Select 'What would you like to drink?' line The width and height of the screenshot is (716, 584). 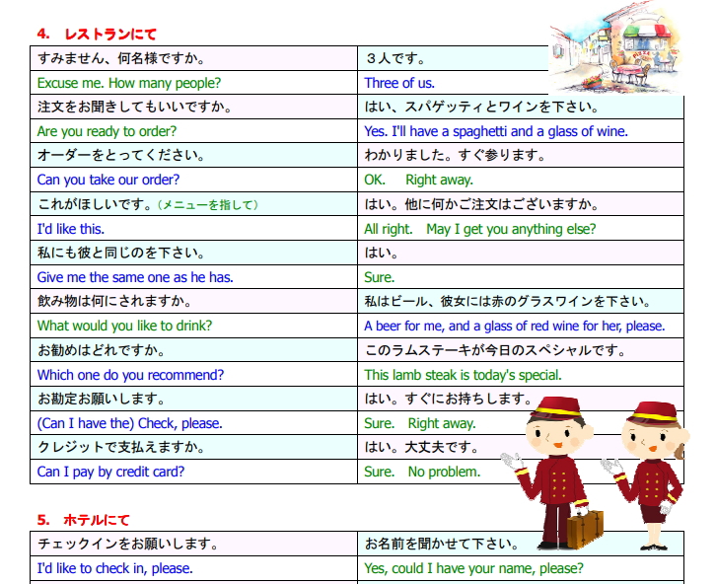125,326
